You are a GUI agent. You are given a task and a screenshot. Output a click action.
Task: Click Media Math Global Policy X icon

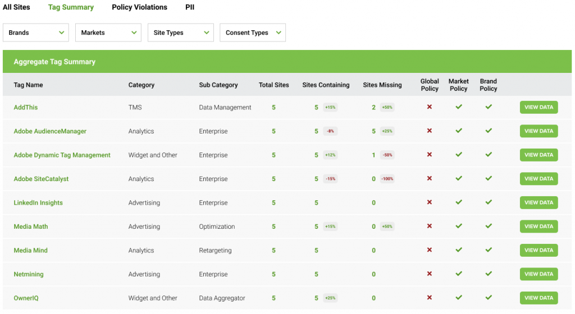point(430,226)
